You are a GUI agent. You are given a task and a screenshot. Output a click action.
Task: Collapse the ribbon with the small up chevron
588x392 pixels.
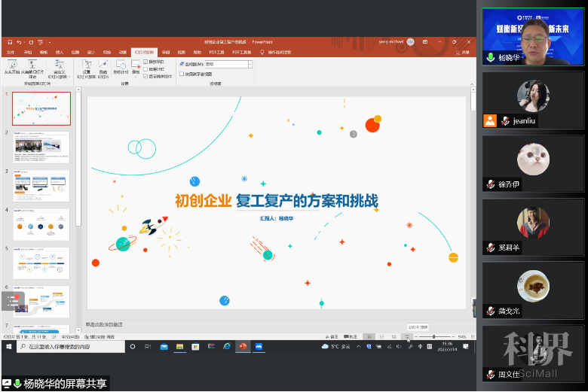472,84
